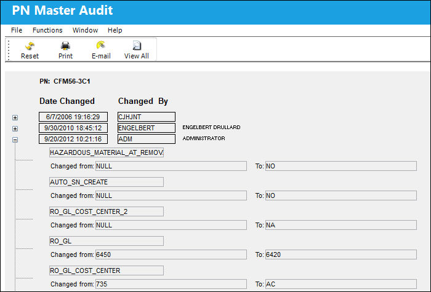Viewport: 431px width, 292px height.
Task: Click Changed from NULL under AUTO_SN_CREATE
Action: coord(171,195)
